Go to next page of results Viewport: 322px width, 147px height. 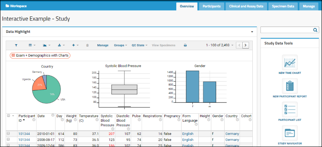tap(246, 45)
